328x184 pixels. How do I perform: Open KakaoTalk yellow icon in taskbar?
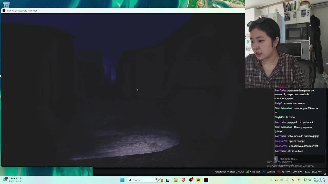click(198, 180)
